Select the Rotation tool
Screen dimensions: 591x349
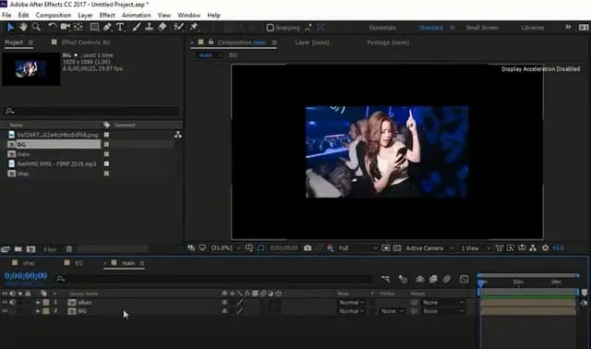point(52,27)
